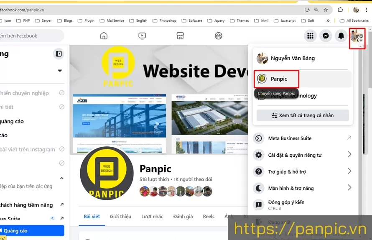This screenshot has height=240, width=372.
Task: Open the English bookmarks folder
Action: tap(138, 20)
